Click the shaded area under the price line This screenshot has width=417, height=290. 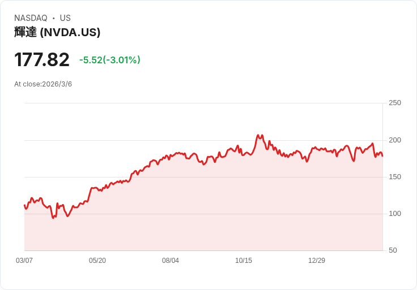pos(227,215)
